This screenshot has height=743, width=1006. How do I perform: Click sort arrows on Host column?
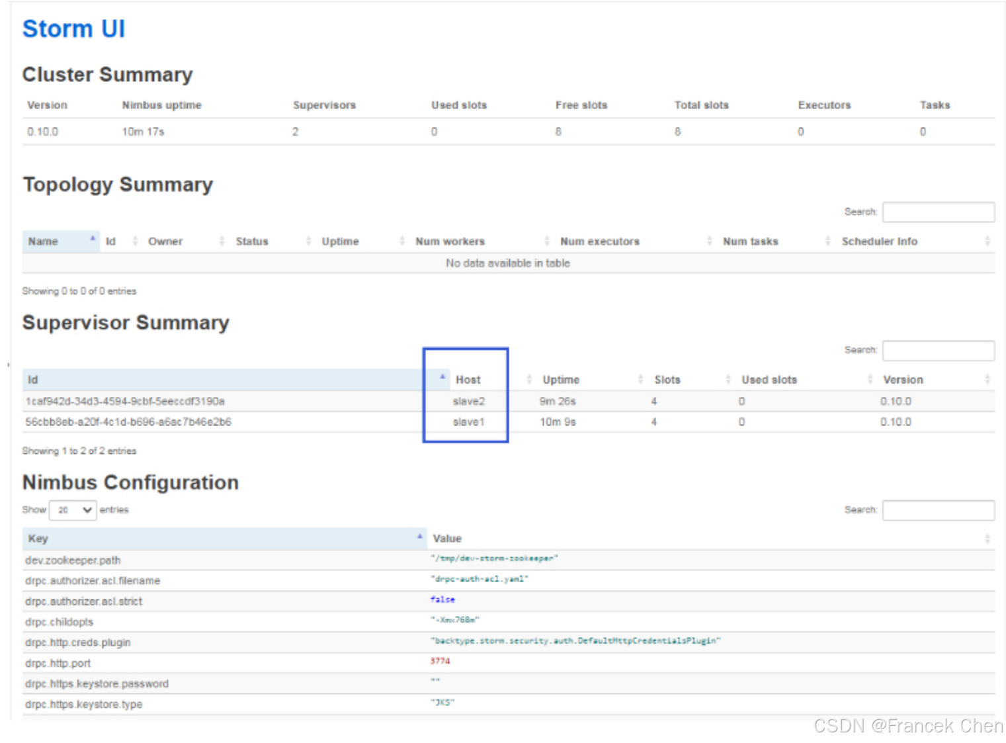[529, 379]
